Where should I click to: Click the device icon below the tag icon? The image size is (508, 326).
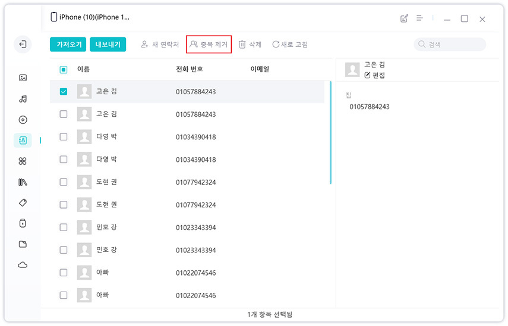click(x=23, y=223)
